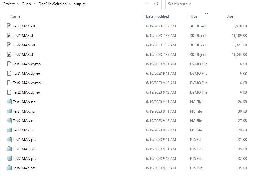Navigate to Project folder in breadcrumb

point(9,4)
